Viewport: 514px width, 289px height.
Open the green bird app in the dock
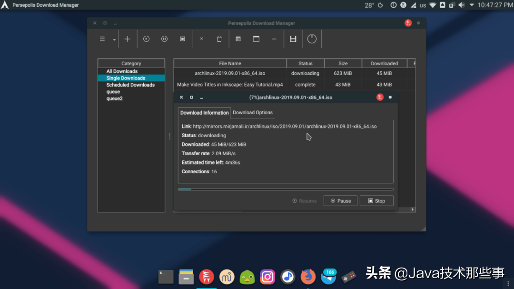tap(247, 277)
